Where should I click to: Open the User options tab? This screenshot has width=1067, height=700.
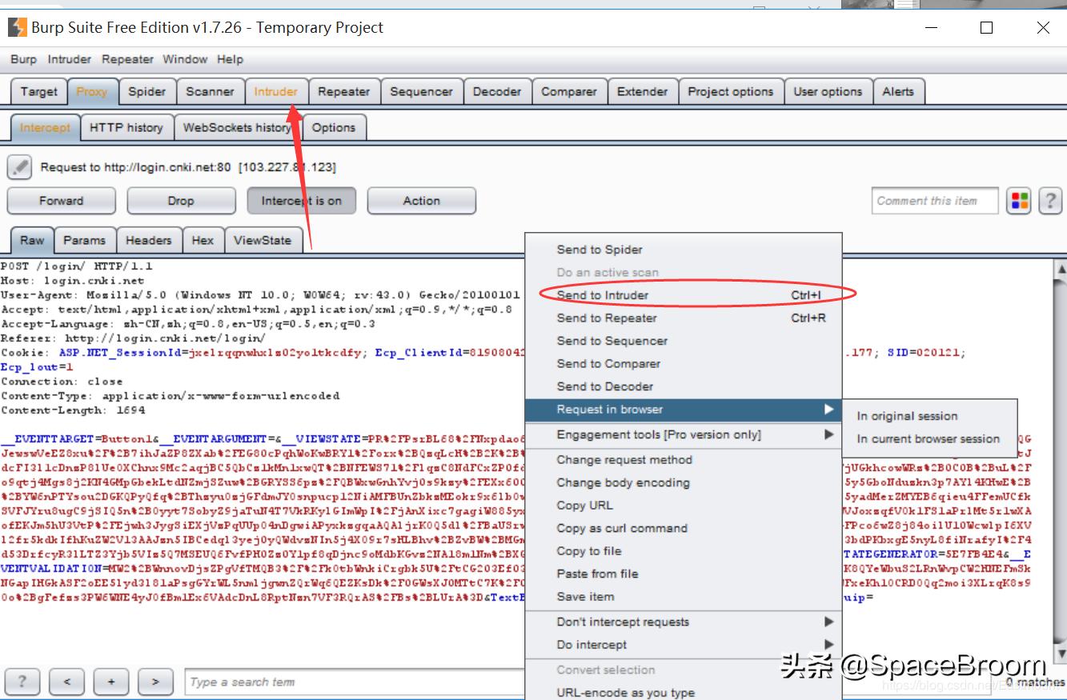pos(828,91)
